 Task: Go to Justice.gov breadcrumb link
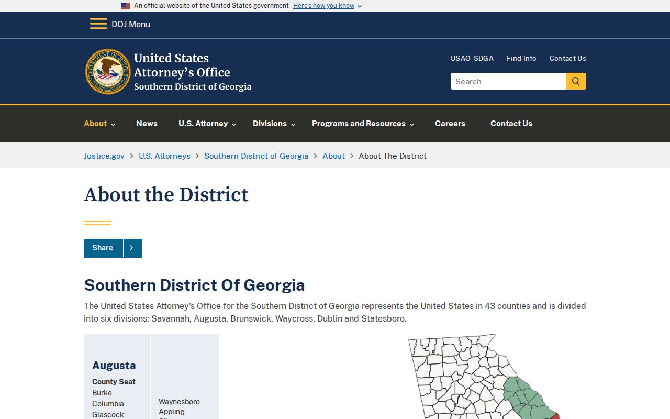[104, 156]
